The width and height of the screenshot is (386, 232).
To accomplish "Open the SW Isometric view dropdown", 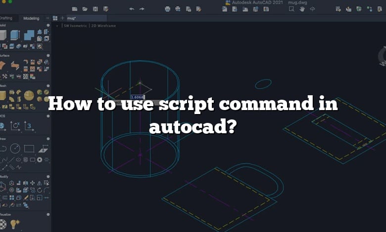I will click(x=75, y=26).
